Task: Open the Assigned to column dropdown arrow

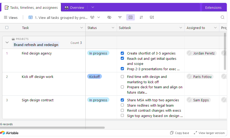Action: (215, 28)
